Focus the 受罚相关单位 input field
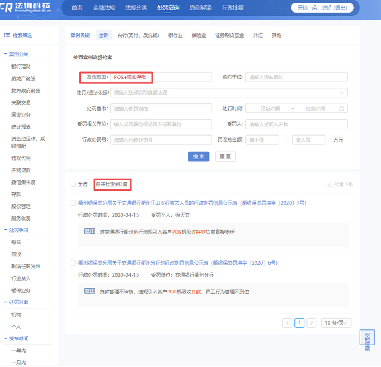This screenshot has height=367, width=381. click(x=161, y=124)
